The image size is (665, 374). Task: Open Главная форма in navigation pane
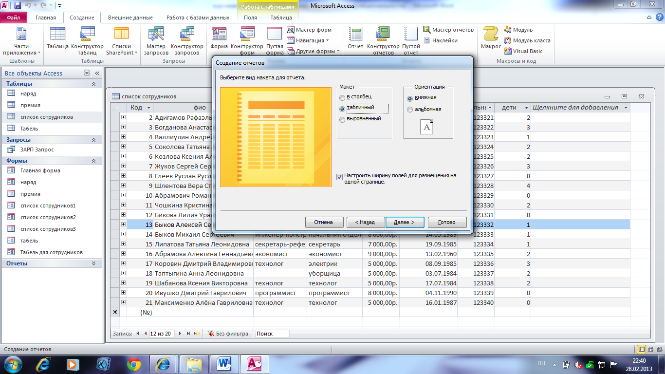point(40,170)
